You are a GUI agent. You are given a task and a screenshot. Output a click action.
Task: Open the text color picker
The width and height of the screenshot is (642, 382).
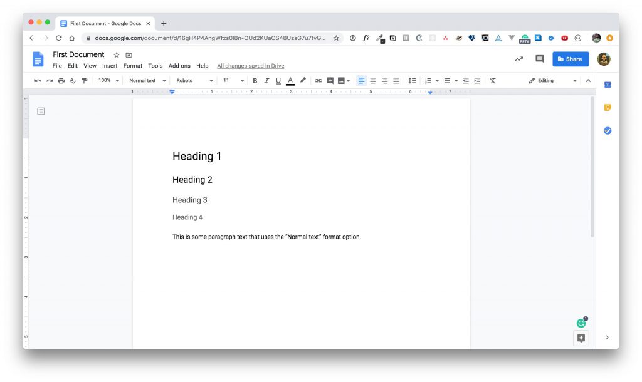click(x=290, y=80)
